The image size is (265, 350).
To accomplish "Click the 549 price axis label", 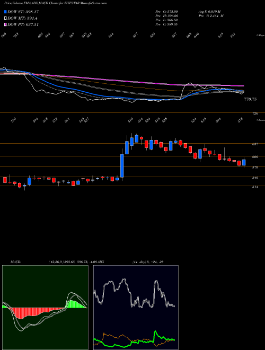I will pyautogui.click(x=255, y=178).
